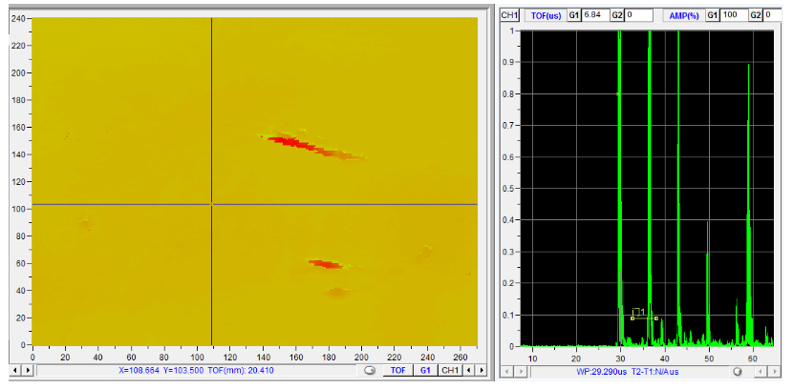The image size is (793, 389).
Task: Click the left arrow below the C-scan image
Action: pyautogui.click(x=15, y=371)
